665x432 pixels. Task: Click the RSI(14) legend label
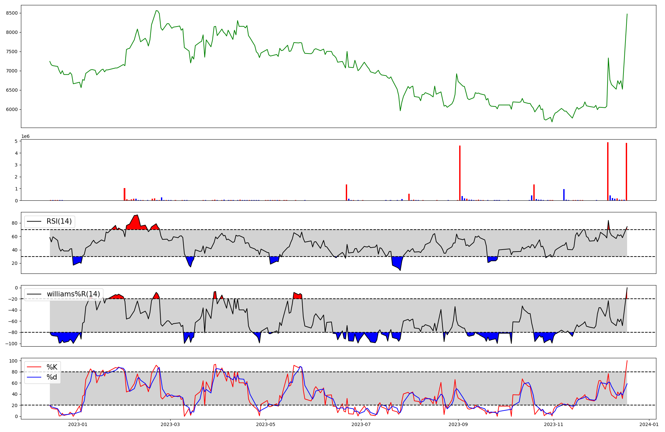[59, 221]
